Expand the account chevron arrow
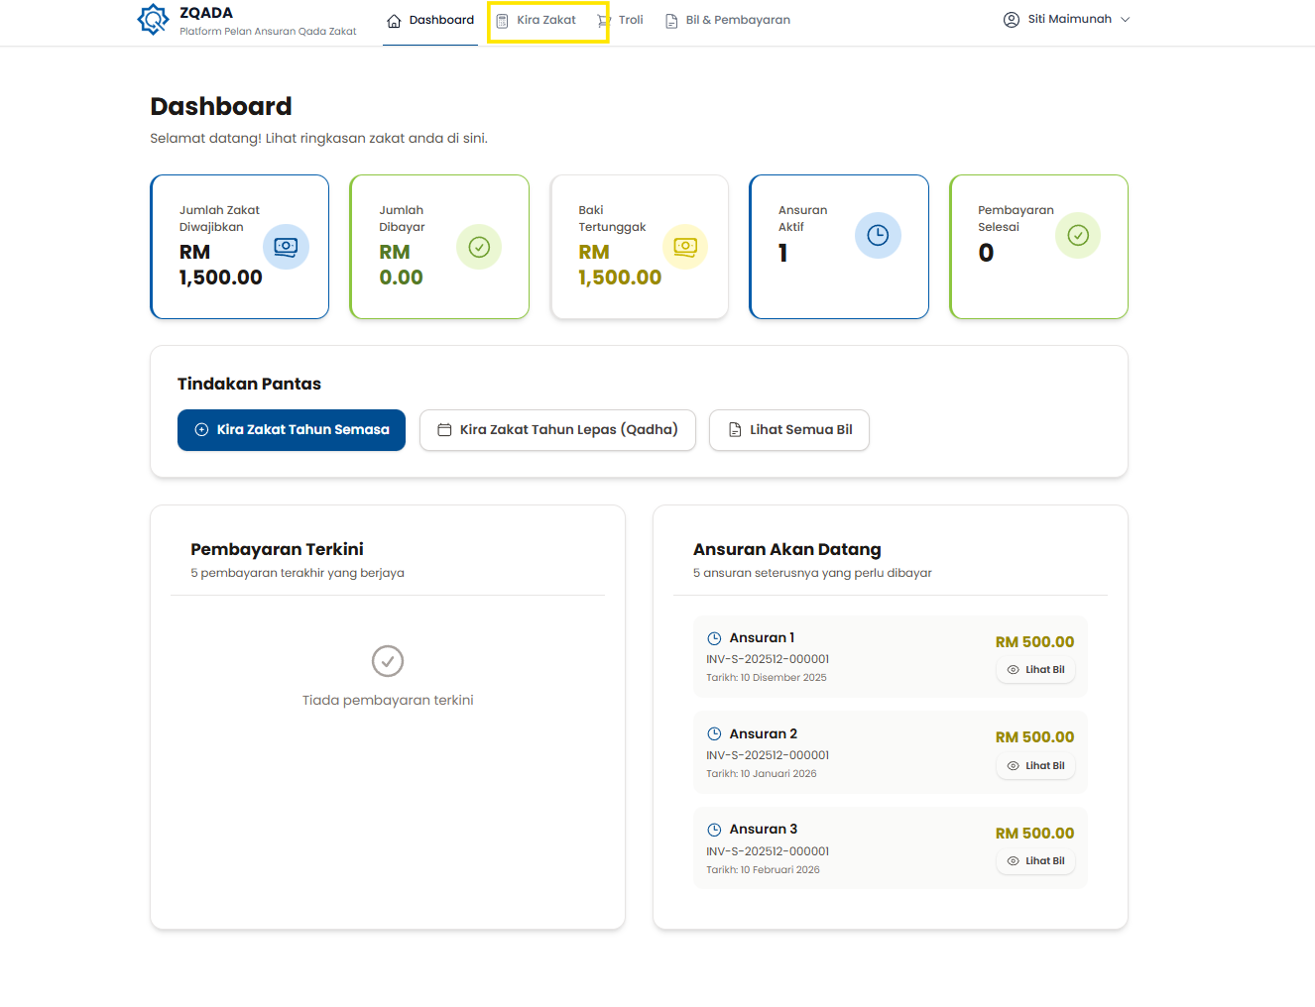The height and width of the screenshot is (1007, 1315). (x=1126, y=20)
